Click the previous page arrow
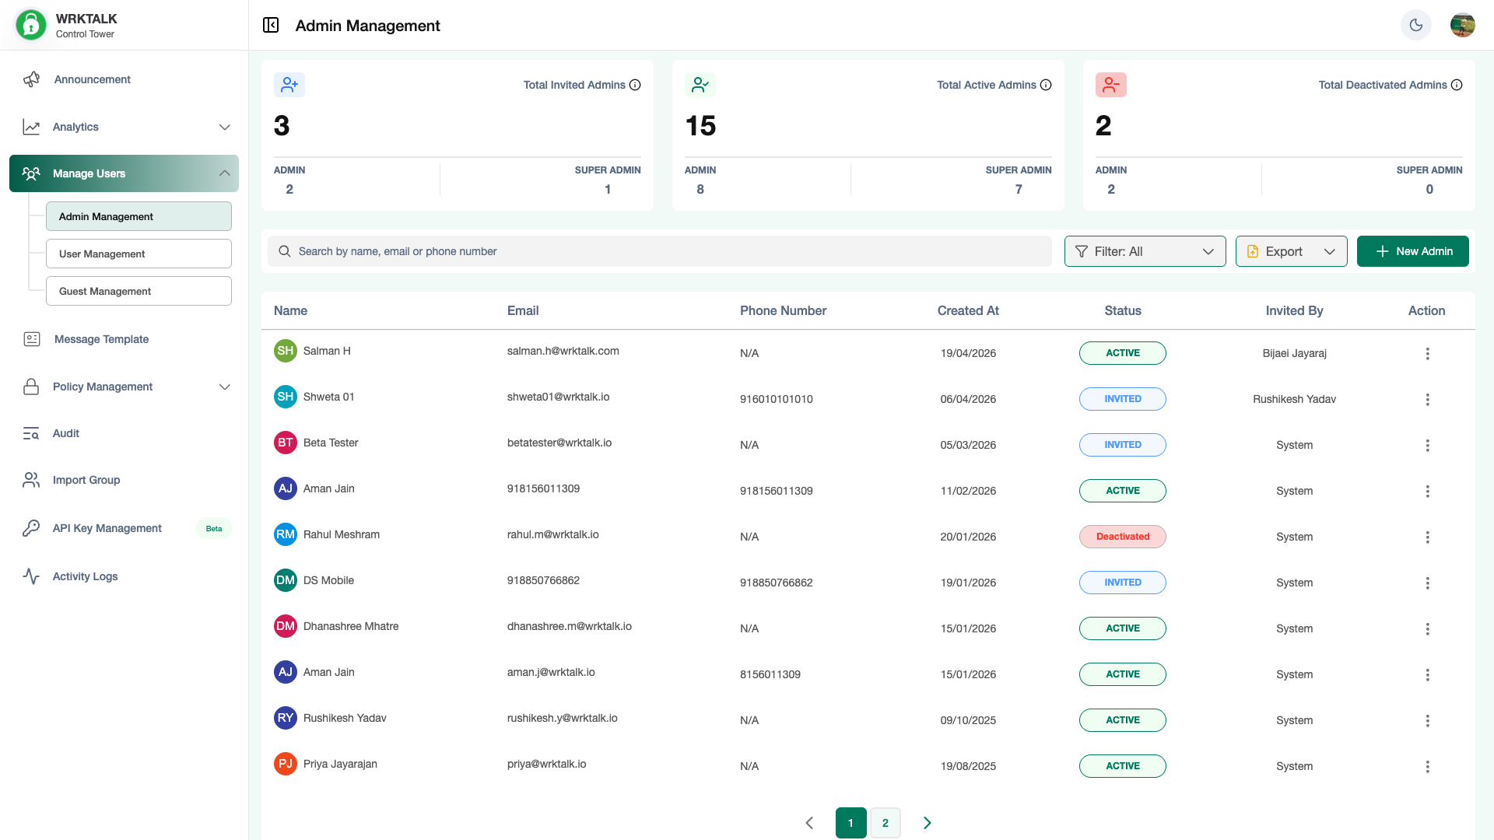Image resolution: width=1494 pixels, height=840 pixels. point(809,823)
